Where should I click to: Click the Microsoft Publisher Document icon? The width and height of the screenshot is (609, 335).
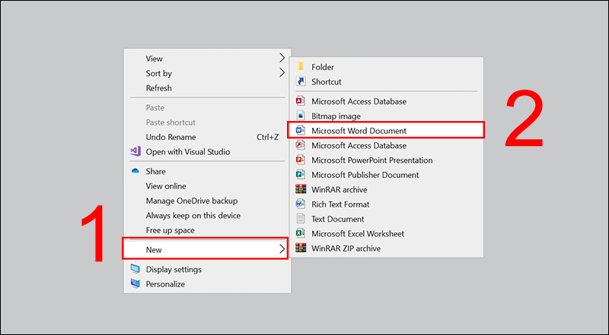(x=300, y=175)
